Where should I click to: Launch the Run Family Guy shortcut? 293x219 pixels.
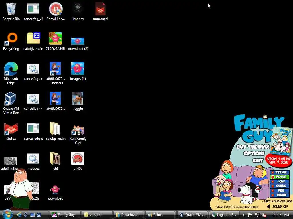point(78,135)
